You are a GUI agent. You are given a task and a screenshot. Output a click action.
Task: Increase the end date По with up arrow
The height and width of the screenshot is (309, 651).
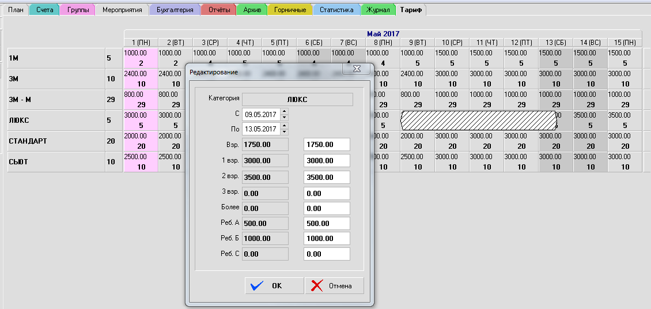[x=284, y=126]
